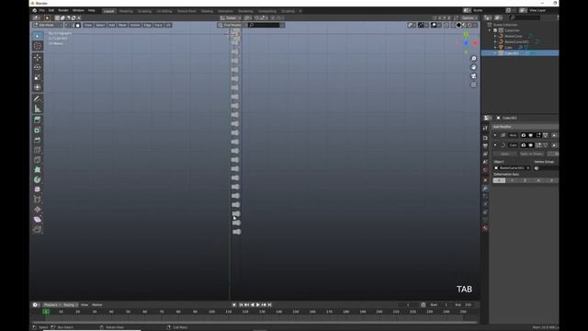
Task: Open the Add Modifier dropdown
Action: [x=526, y=127]
